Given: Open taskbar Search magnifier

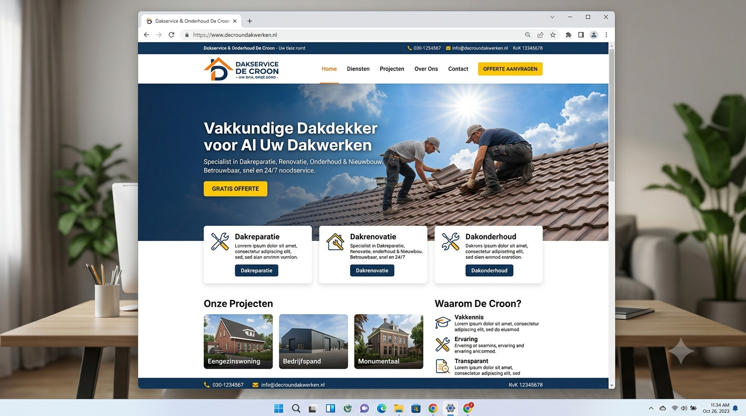Looking at the screenshot, I should (x=296, y=408).
